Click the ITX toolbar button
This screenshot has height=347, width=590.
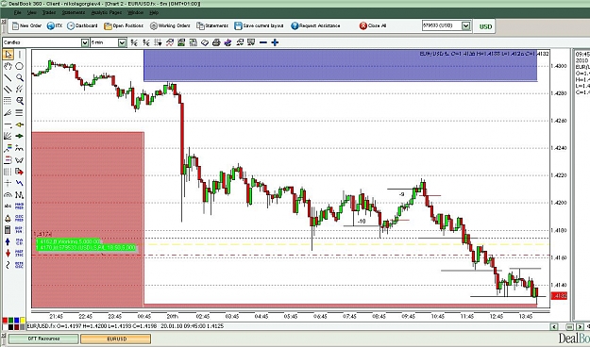coord(55,25)
